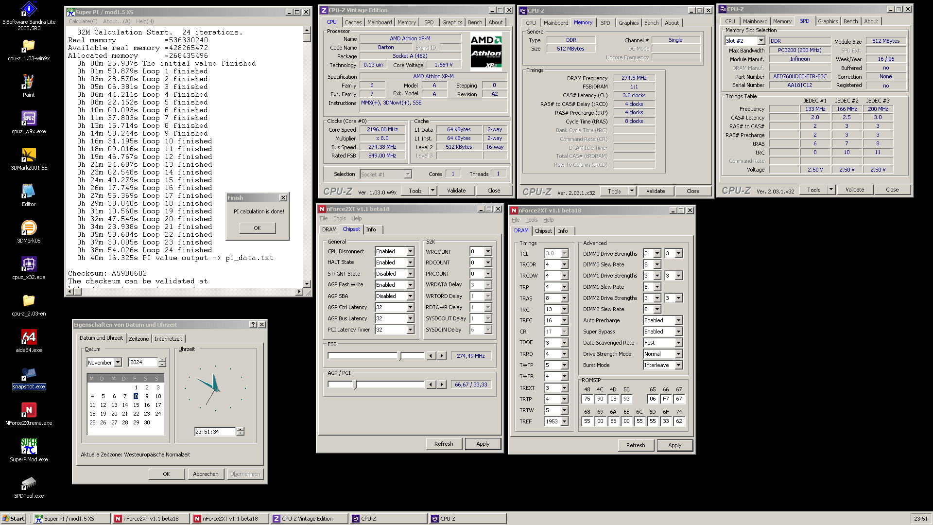The image size is (933, 525).
Task: Open Socket #1 selection dropdown
Action: (408, 174)
